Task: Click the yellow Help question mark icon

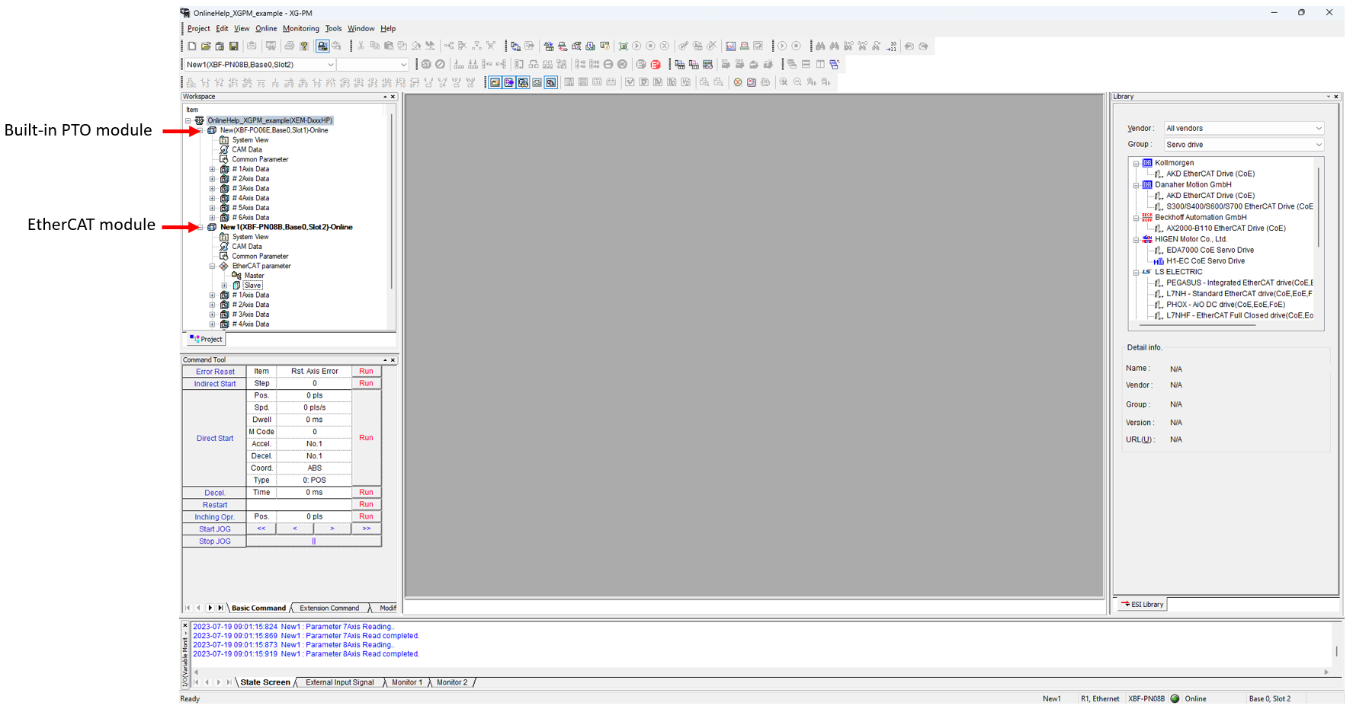Action: coord(304,46)
